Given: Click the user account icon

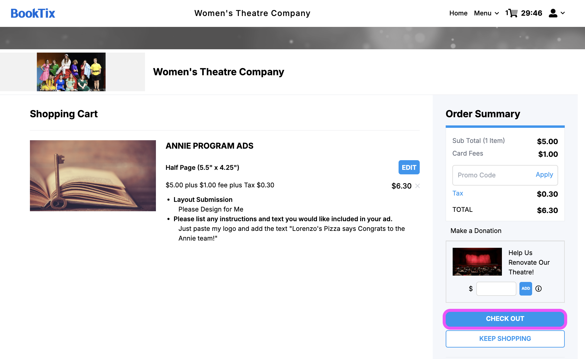Looking at the screenshot, I should click(553, 13).
